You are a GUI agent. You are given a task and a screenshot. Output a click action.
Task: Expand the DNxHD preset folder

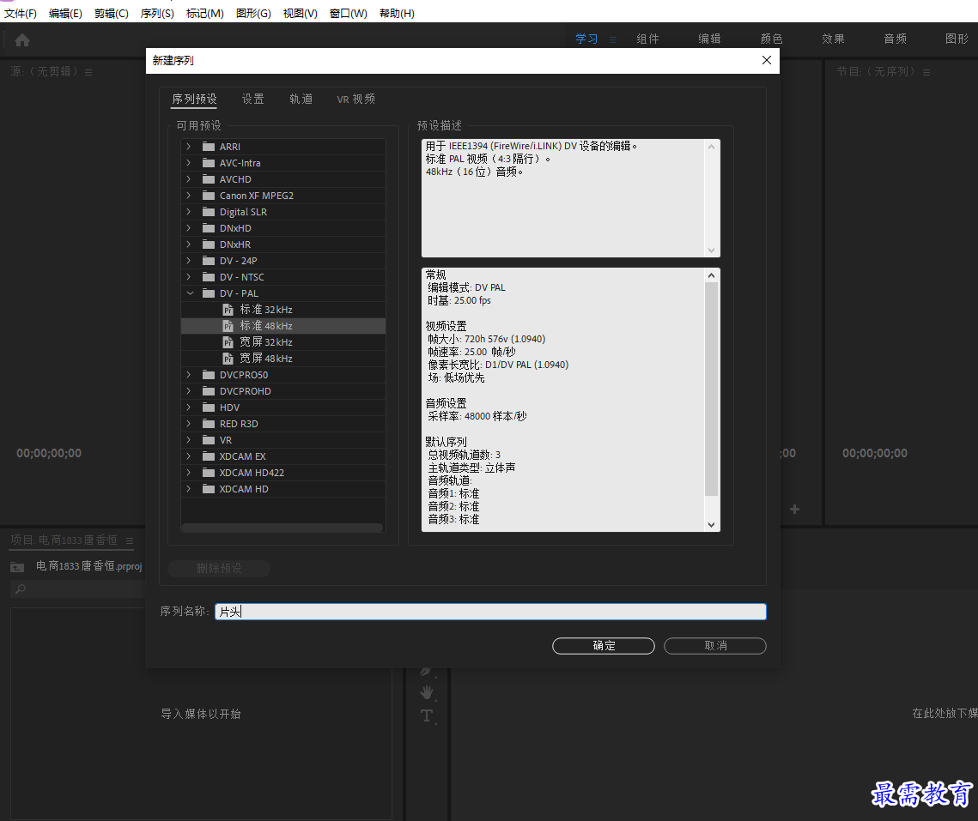point(188,228)
